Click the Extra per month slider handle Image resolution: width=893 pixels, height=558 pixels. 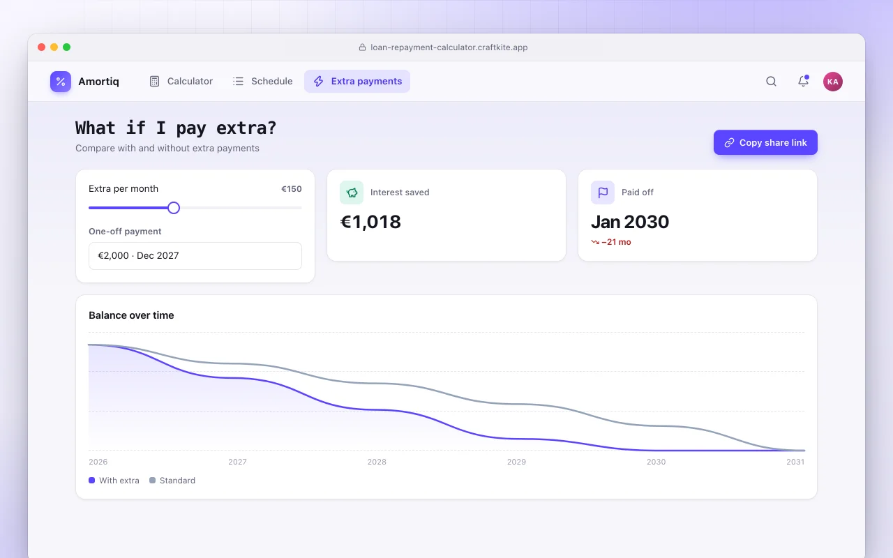pos(174,208)
